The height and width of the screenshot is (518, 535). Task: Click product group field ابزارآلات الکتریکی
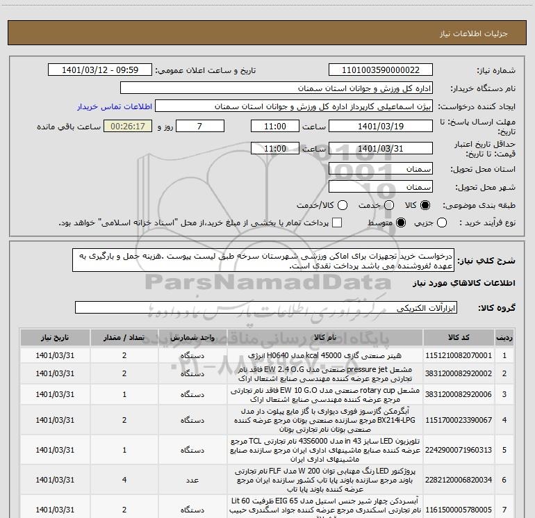tap(266, 307)
